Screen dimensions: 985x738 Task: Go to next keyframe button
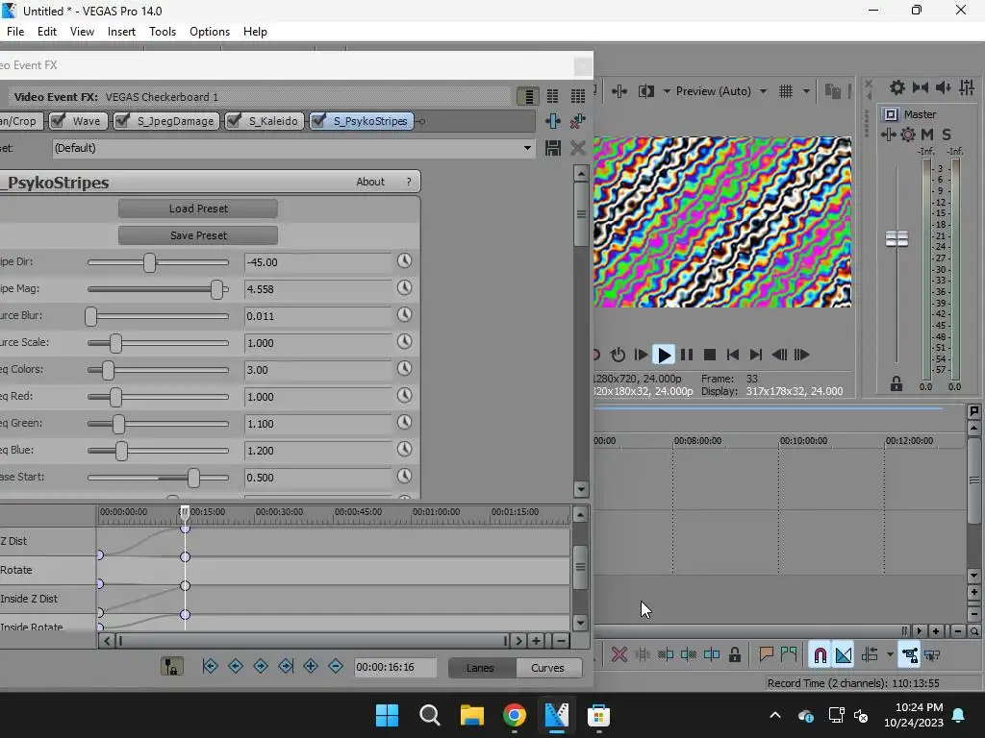[x=261, y=667]
